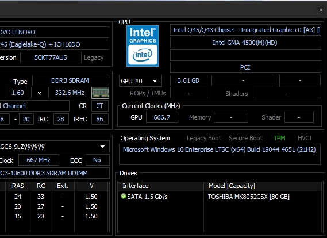Click the Windows 10 Enterprise LTSC build text
This screenshot has width=327, height=238.
(220, 149)
